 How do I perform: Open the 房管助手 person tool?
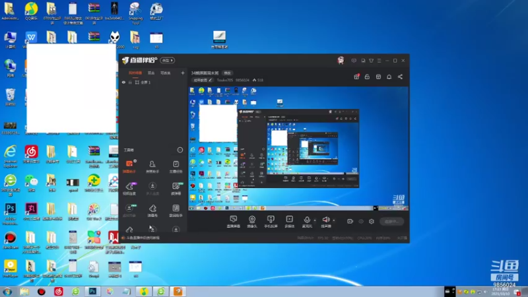click(152, 166)
